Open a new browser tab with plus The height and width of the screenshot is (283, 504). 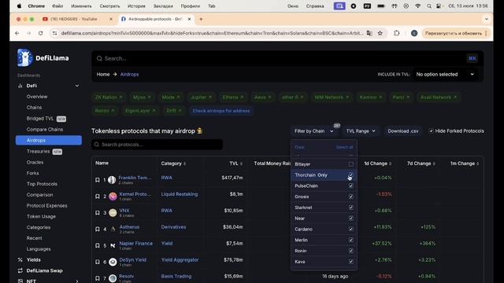point(201,19)
